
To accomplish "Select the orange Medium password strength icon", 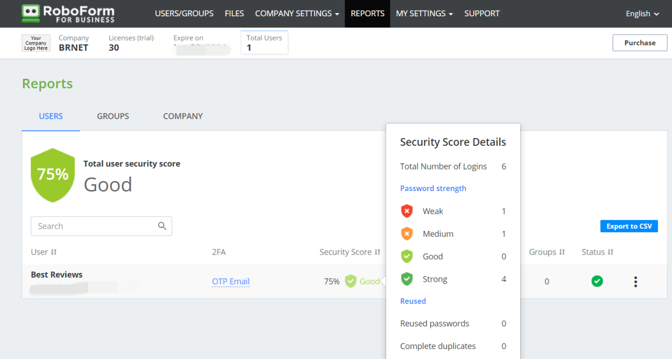I will pos(407,233).
